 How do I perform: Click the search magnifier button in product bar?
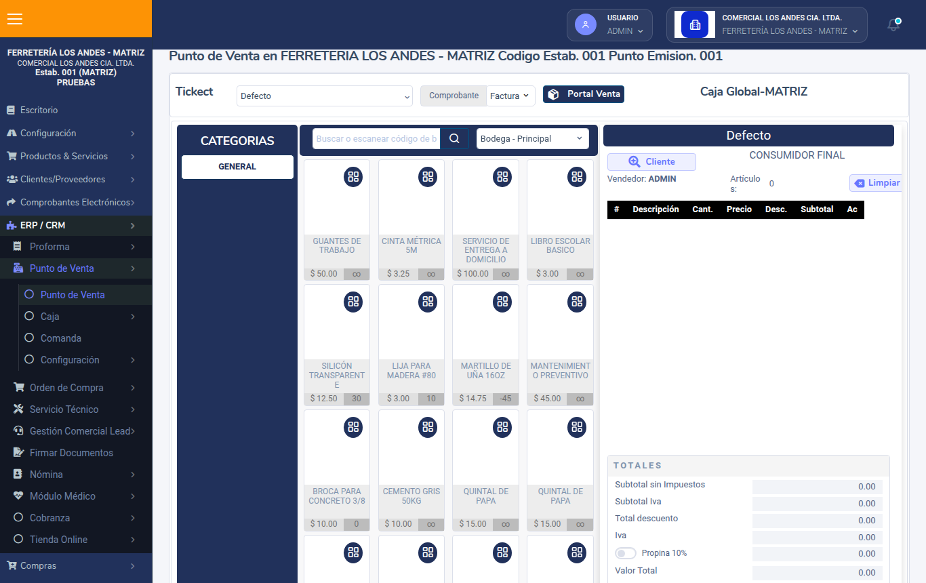point(454,138)
